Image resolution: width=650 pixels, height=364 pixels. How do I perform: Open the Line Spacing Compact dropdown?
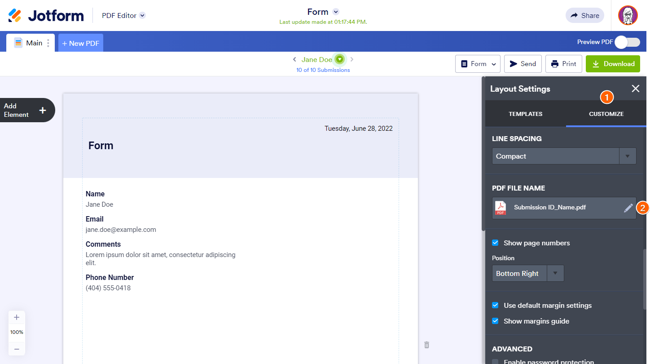(564, 156)
